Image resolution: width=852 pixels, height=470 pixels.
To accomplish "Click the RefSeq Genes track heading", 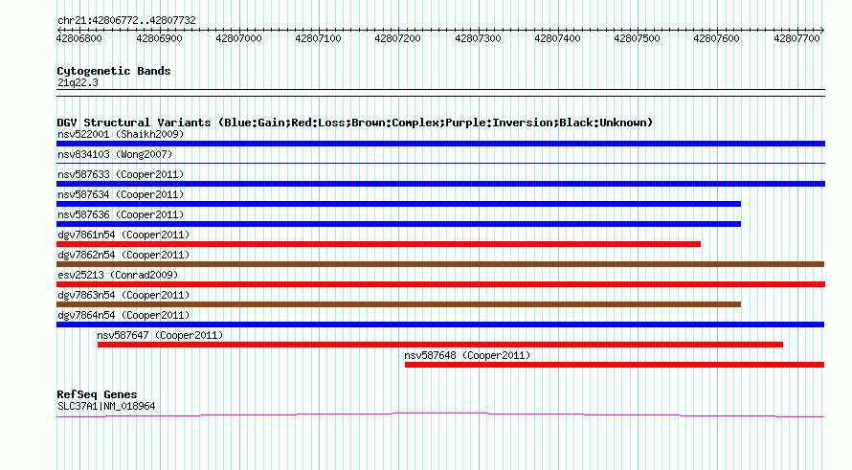I will click(98, 394).
